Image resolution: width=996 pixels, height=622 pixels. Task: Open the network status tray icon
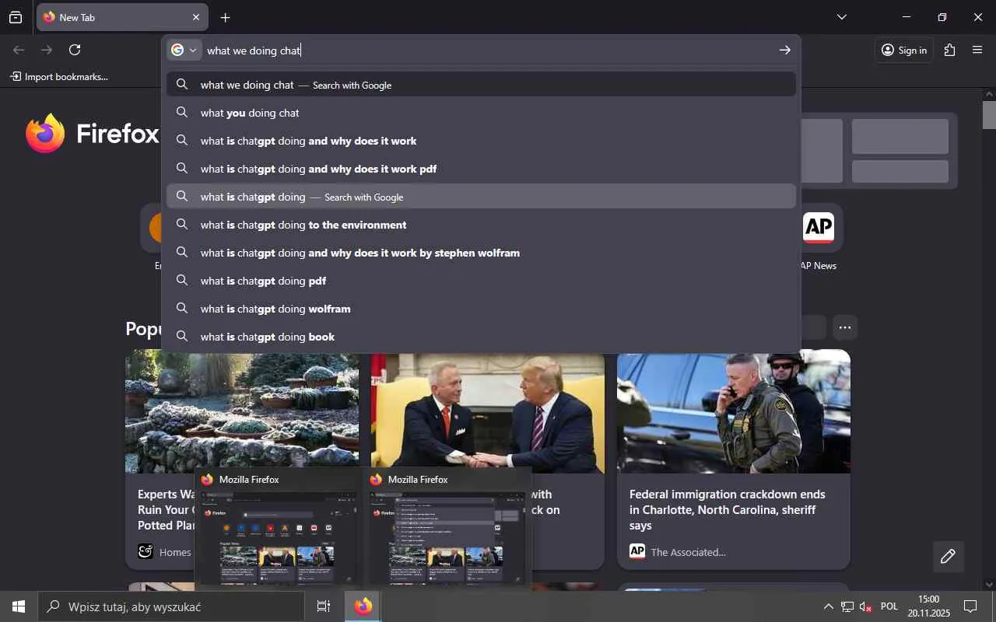tap(847, 606)
